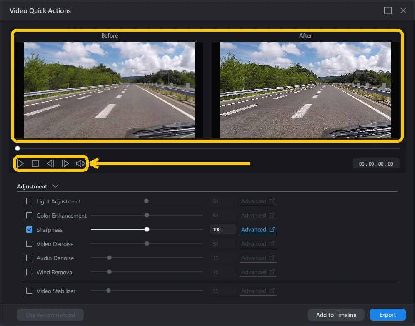The image size is (415, 326).
Task: Enable the Video Stabilizer checkbox
Action: tap(30, 291)
